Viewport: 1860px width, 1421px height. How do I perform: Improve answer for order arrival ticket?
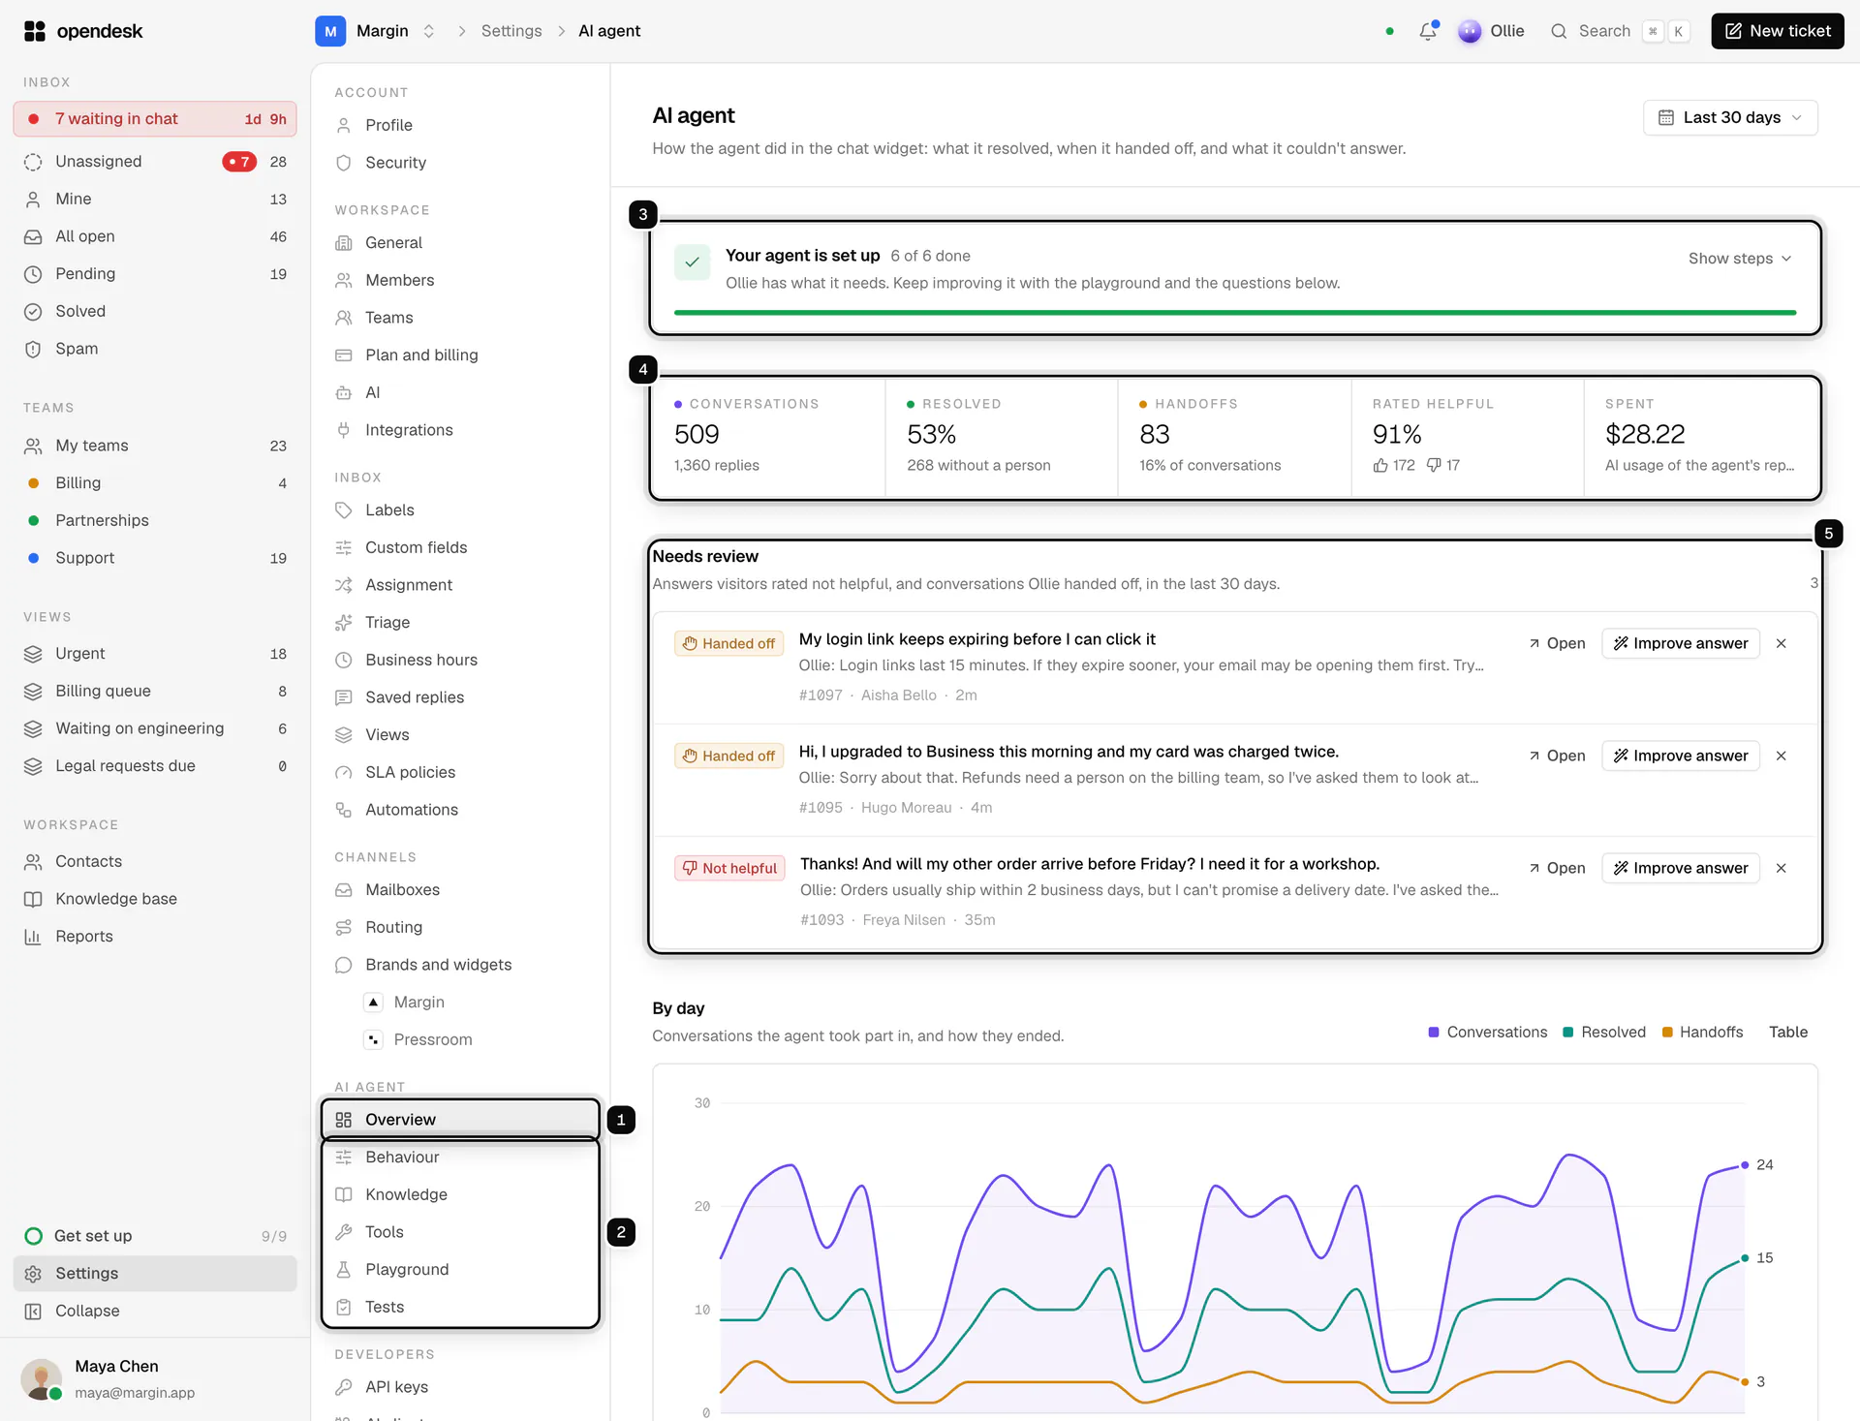pos(1681,868)
